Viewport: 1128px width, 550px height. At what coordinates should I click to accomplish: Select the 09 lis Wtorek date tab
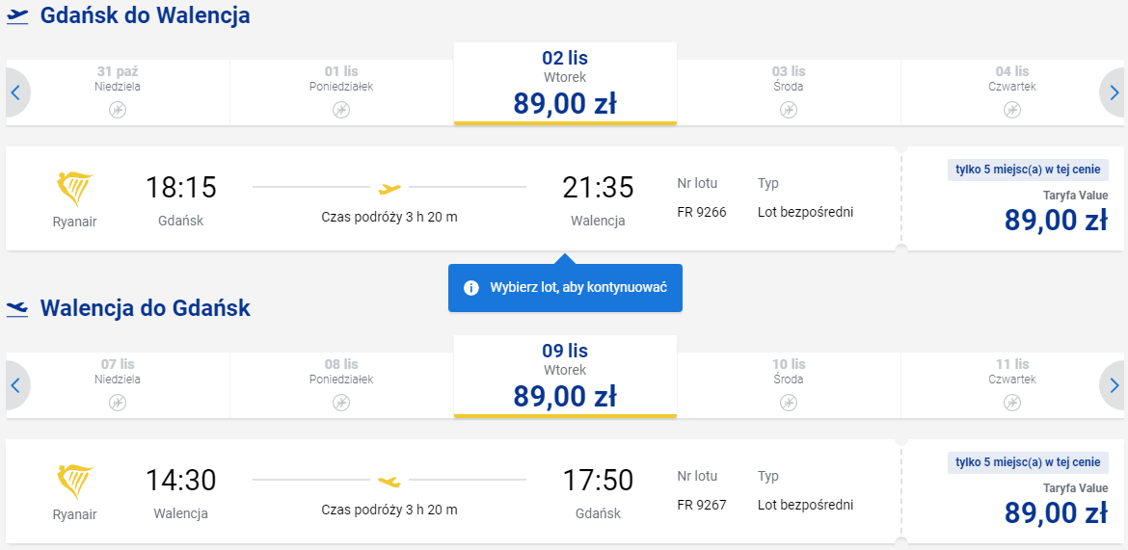[x=565, y=376]
